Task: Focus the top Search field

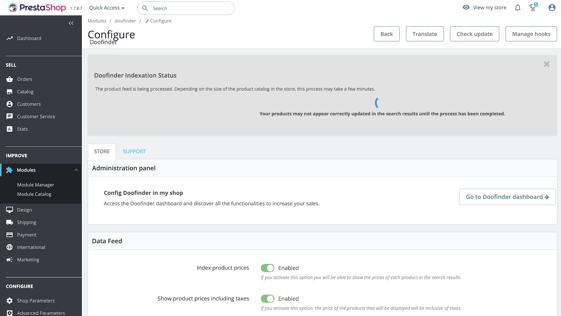Action: 186,8
